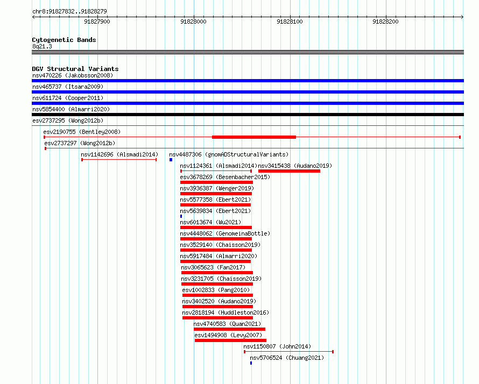Open the nsv6013674 (Wu2021) label
The height and width of the screenshot is (384, 479).
pos(210,222)
